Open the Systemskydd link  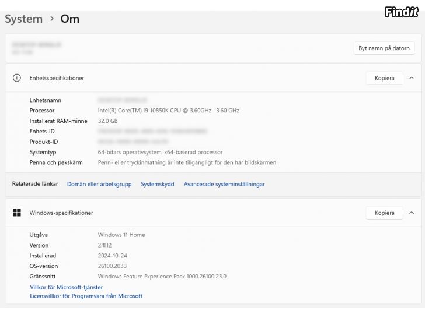click(x=157, y=184)
